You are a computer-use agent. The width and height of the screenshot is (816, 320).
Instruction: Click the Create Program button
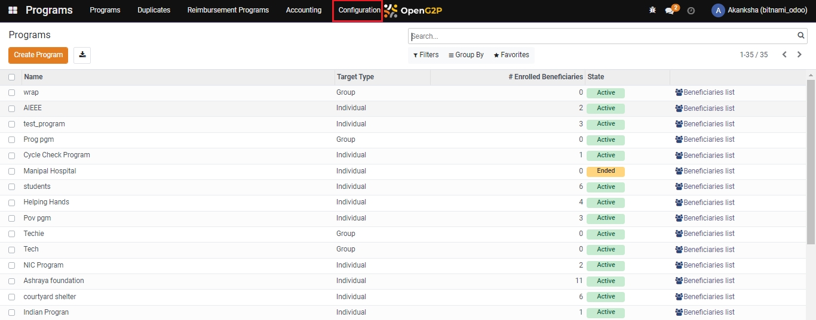tap(38, 55)
